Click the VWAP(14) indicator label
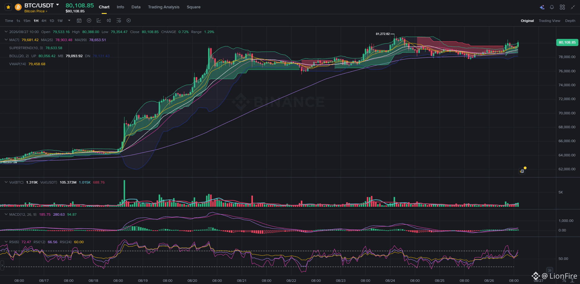 point(18,64)
